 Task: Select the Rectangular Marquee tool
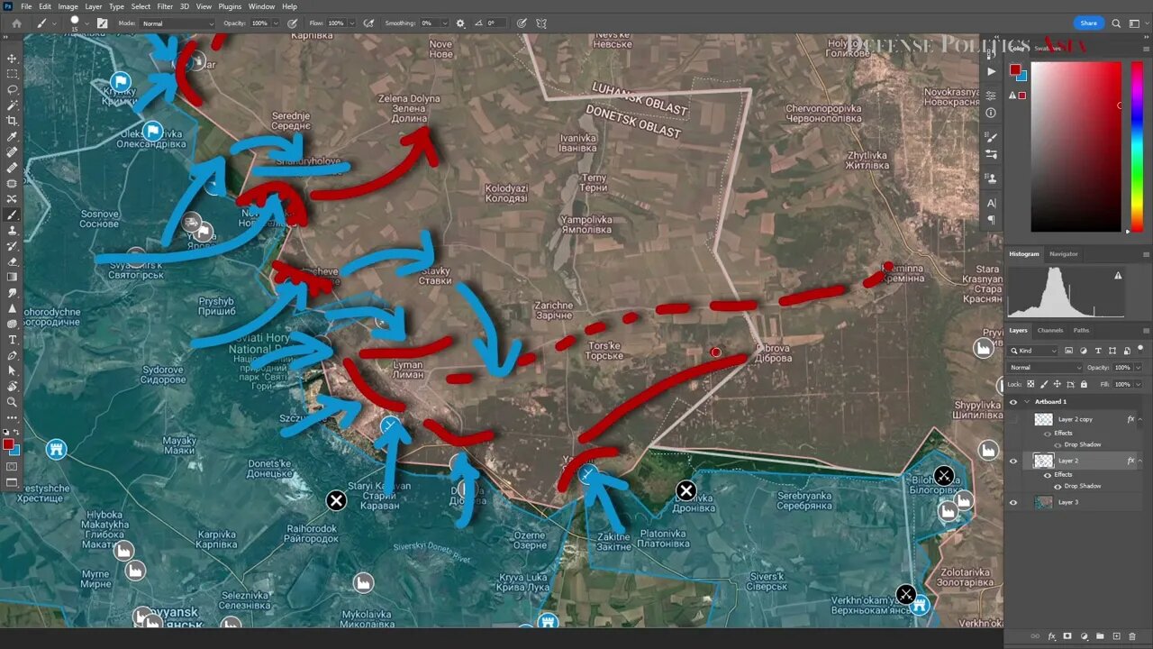(12, 74)
